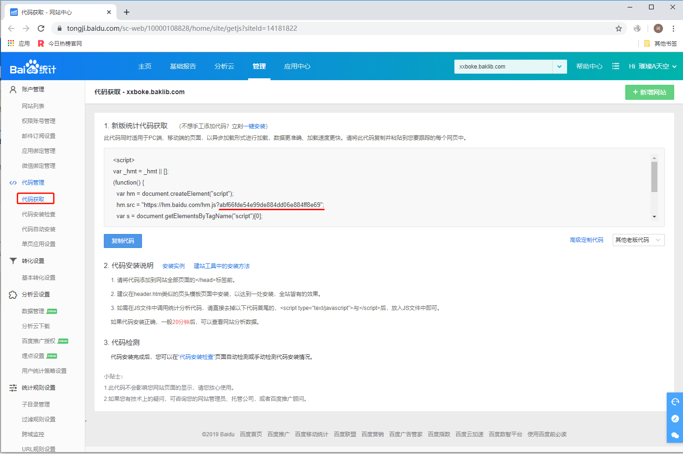Click the address bar URL

(x=182, y=28)
